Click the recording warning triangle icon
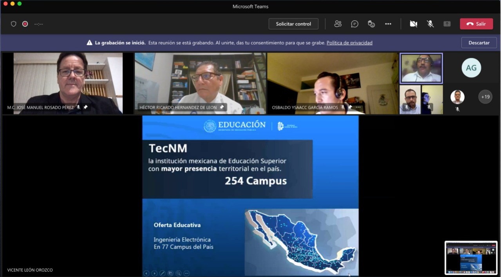 pos(90,43)
